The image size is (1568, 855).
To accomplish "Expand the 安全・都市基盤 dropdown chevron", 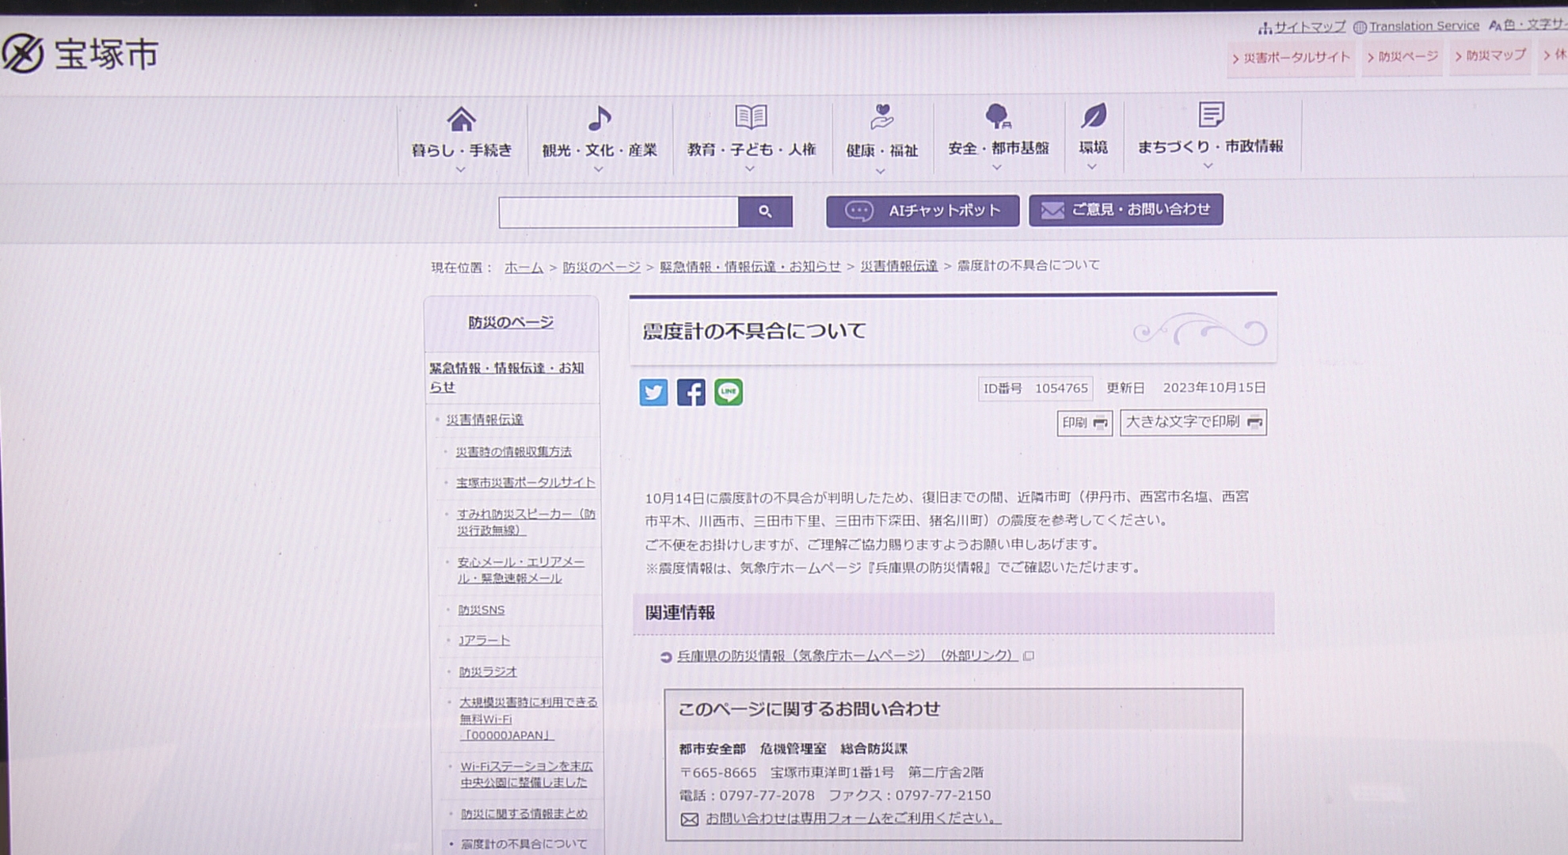I will click(997, 168).
